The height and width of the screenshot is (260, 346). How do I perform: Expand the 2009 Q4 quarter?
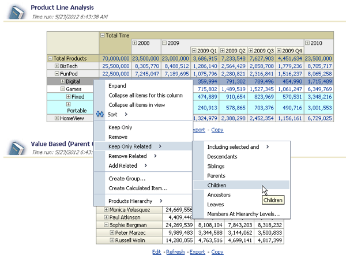pos(279,51)
